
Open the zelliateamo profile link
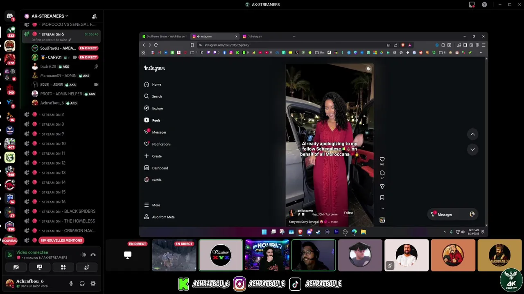(305, 211)
